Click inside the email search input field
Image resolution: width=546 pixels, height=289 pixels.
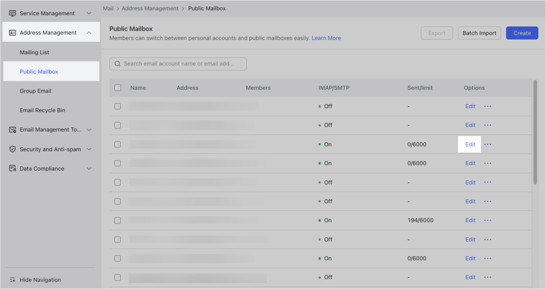click(179, 64)
